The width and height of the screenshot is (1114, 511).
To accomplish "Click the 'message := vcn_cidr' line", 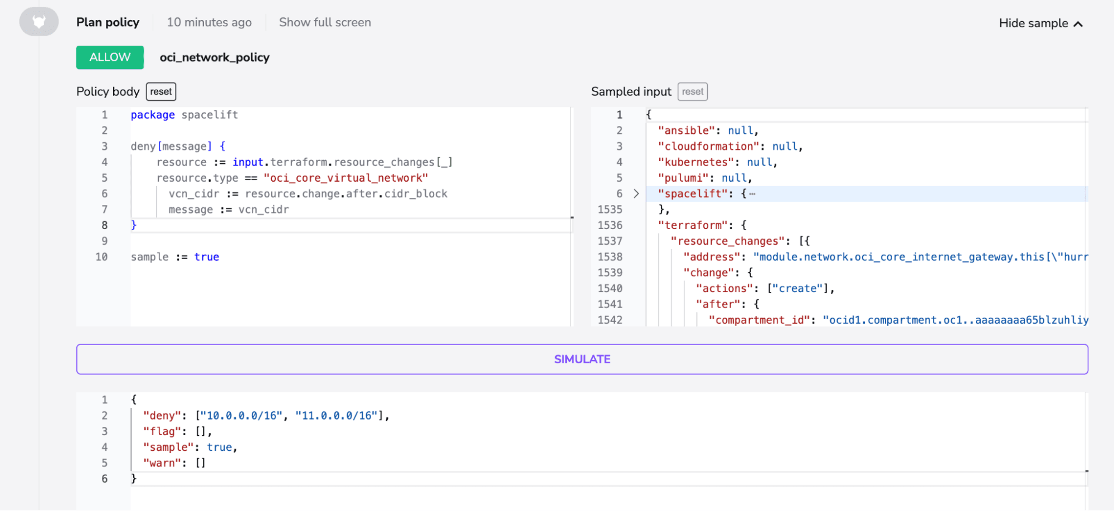I will [x=229, y=210].
